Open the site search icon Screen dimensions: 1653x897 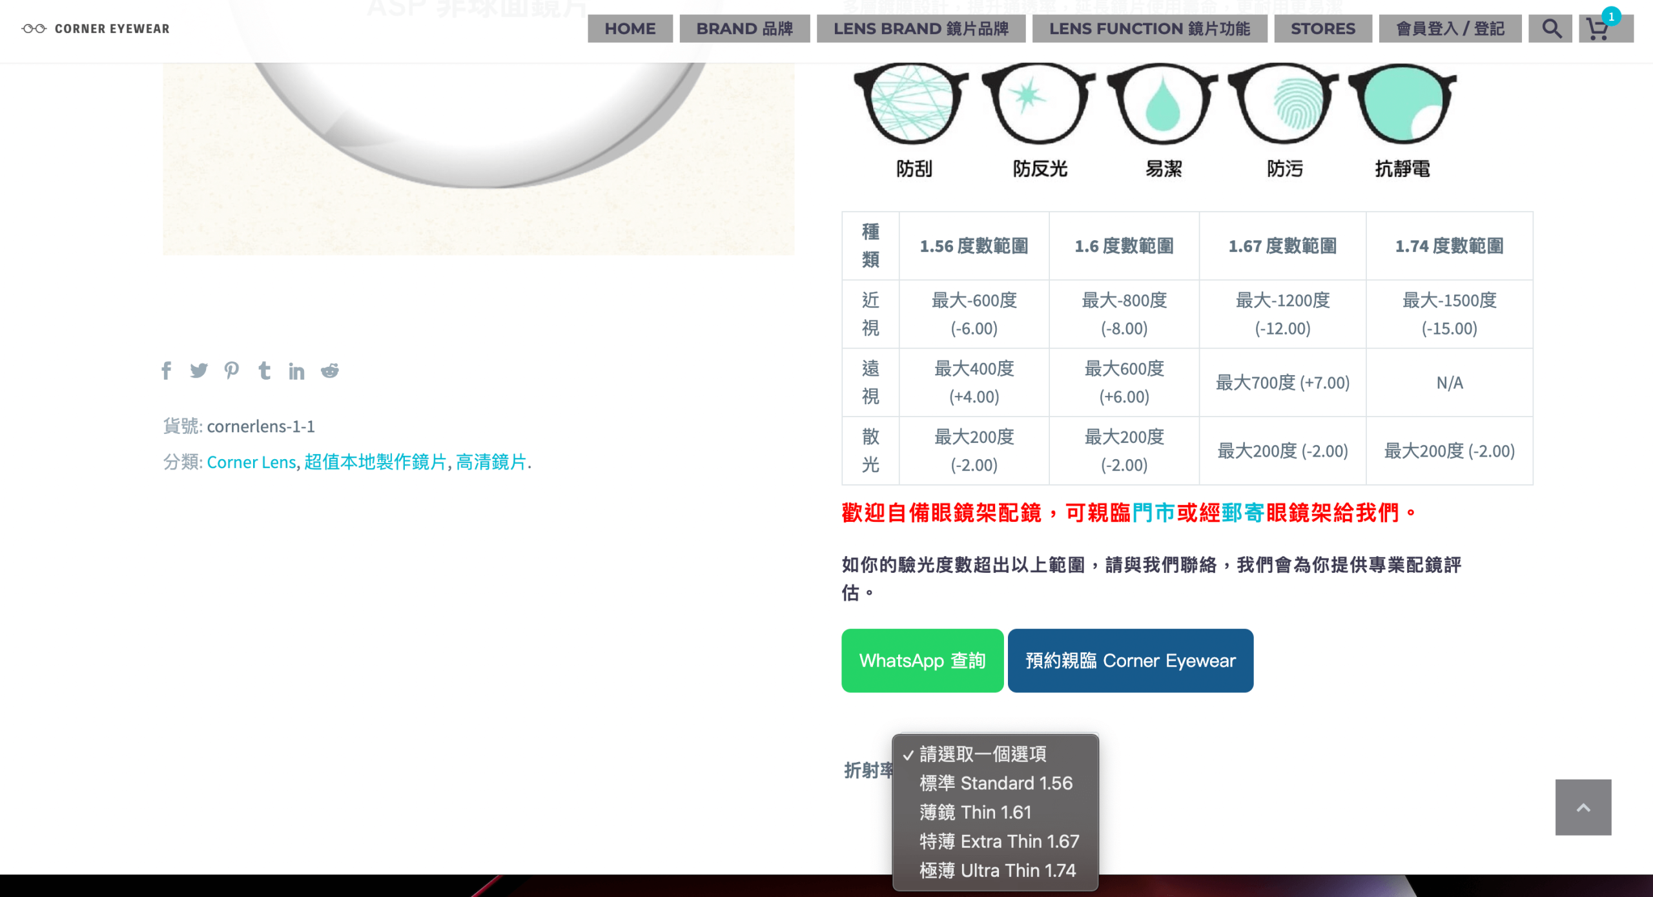point(1551,28)
